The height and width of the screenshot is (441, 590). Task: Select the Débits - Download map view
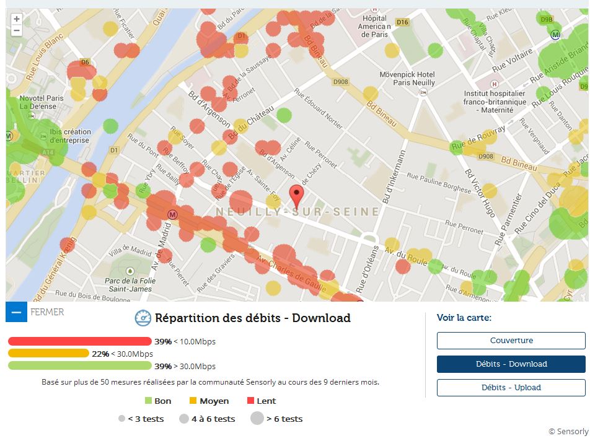[511, 364]
